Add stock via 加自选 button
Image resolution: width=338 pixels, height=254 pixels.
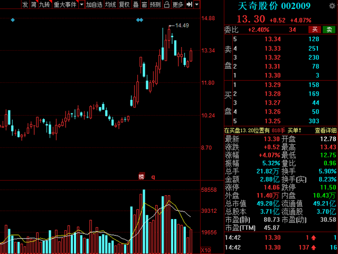coord(94,4)
